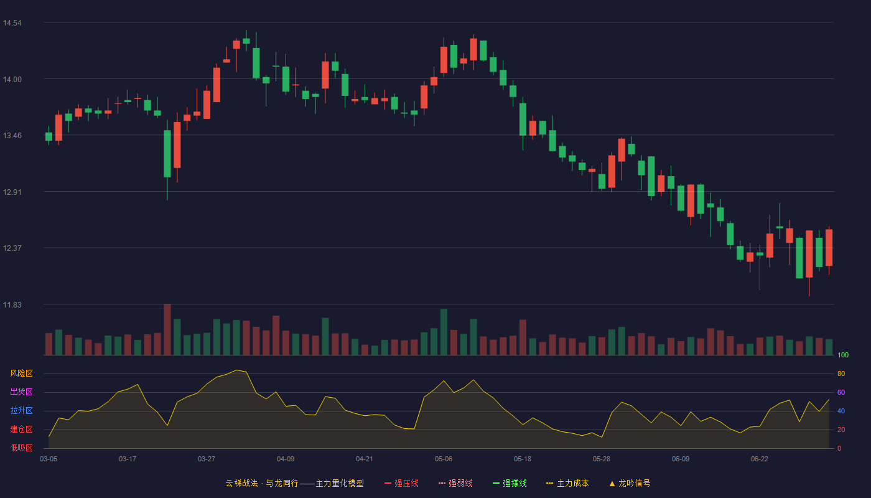This screenshot has width=871, height=498.
Task: Click the 12.91 price axis label
Action: (12, 192)
